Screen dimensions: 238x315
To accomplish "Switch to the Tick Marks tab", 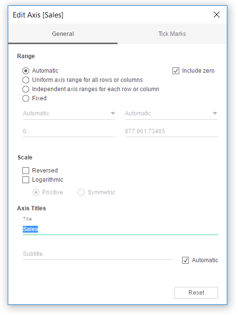I will click(172, 34).
